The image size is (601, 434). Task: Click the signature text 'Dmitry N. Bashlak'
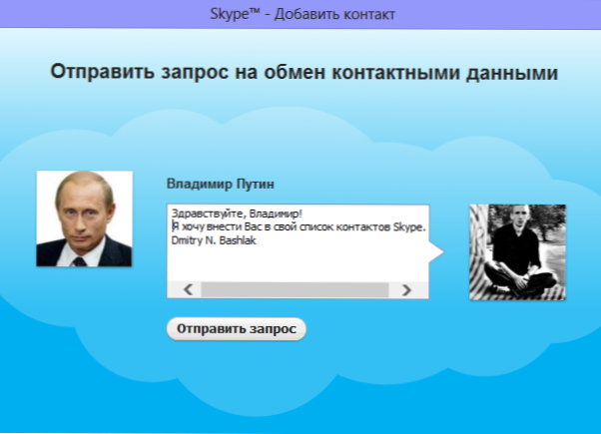[214, 240]
